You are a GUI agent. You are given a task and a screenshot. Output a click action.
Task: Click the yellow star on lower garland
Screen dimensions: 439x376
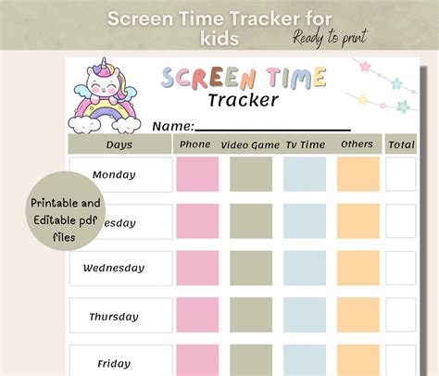click(x=362, y=100)
